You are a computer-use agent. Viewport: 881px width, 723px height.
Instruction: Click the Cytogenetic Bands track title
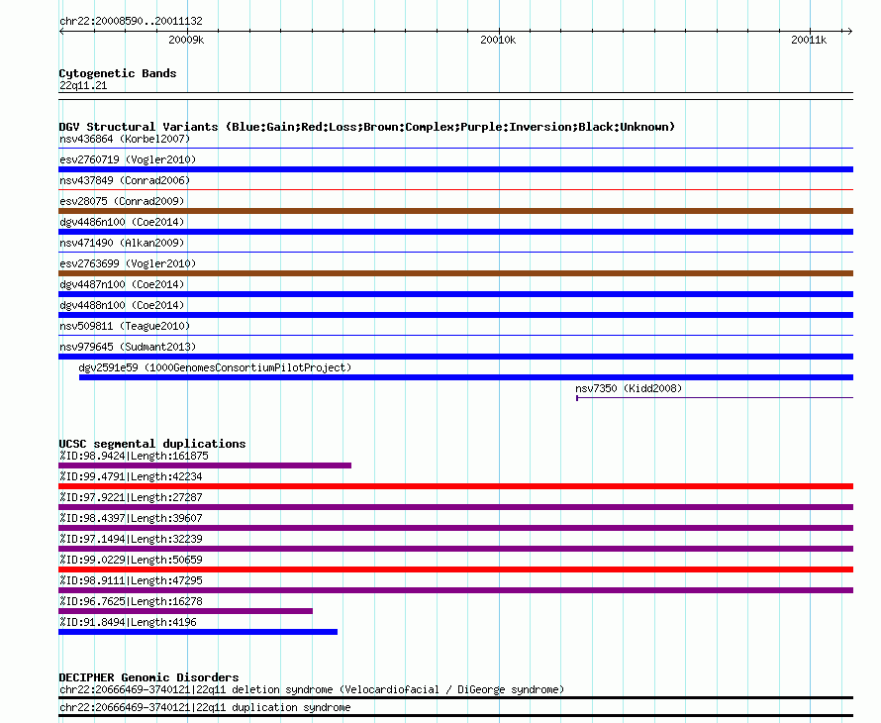pyautogui.click(x=118, y=73)
